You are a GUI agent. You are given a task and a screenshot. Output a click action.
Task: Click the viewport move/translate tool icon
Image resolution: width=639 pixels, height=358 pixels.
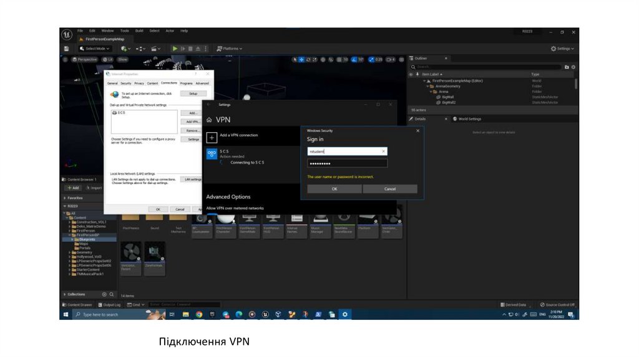pyautogui.click(x=301, y=59)
